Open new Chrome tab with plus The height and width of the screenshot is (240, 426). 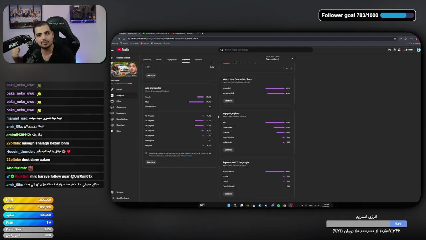click(x=202, y=33)
